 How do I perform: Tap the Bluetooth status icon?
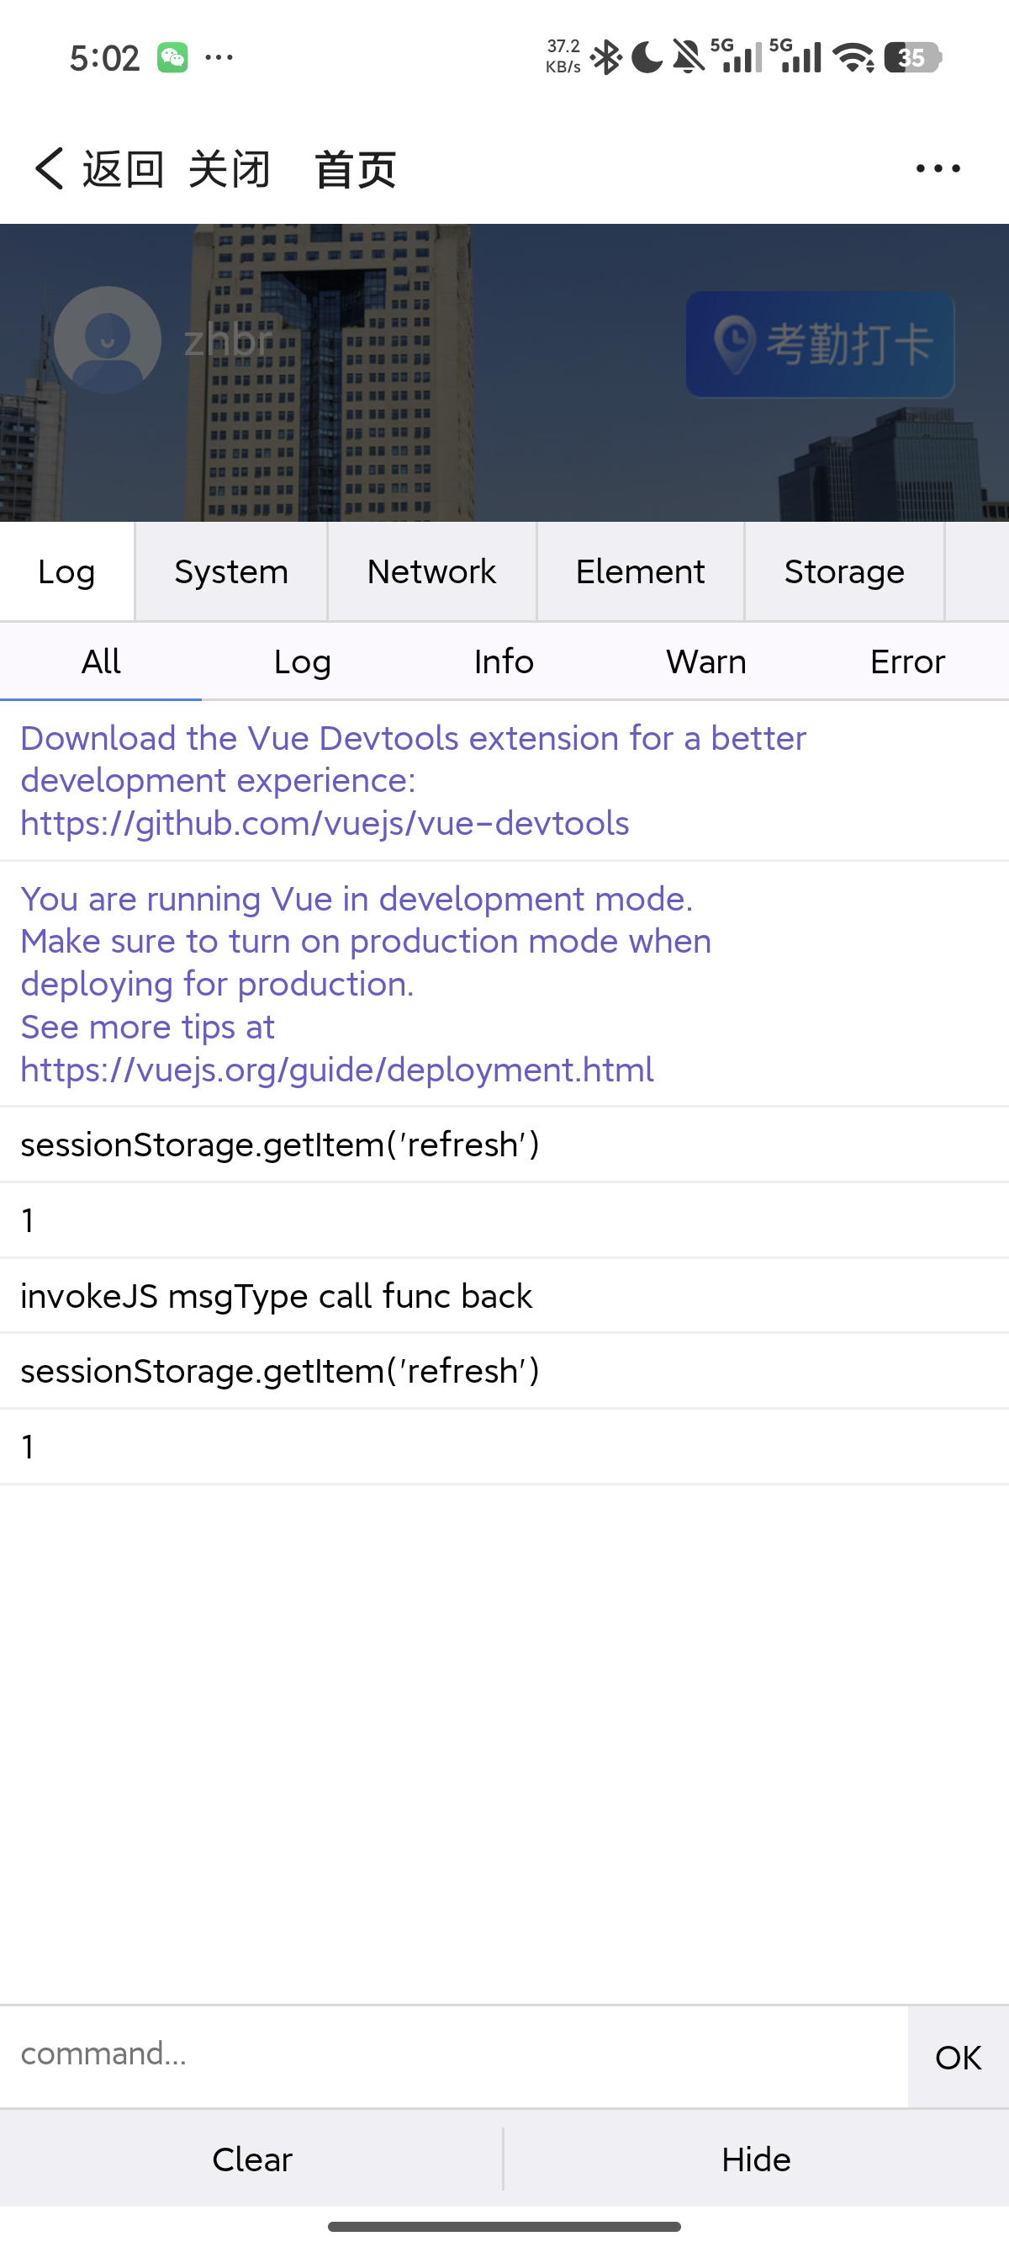point(605,57)
